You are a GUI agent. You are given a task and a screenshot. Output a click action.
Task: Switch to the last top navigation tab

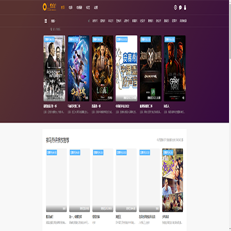96,8
